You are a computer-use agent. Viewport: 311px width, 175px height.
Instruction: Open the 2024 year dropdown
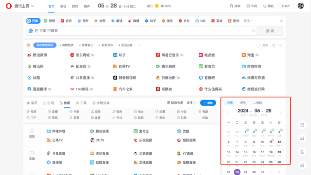pyautogui.click(x=245, y=111)
